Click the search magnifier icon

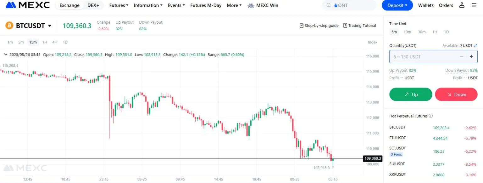329,5
